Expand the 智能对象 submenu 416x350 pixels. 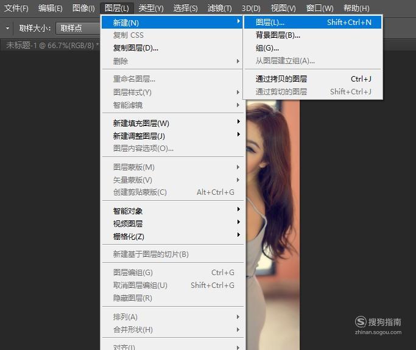[172, 211]
